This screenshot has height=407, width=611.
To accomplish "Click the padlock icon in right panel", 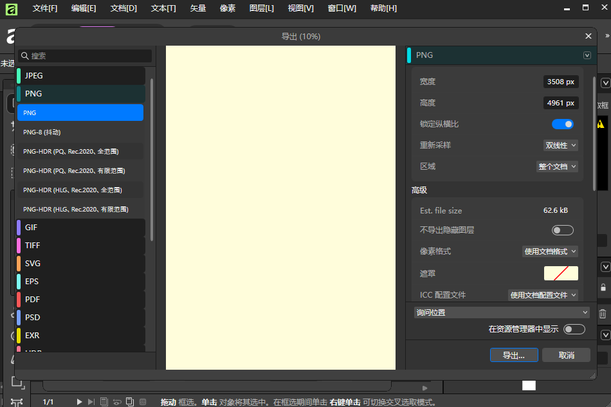I will point(603,287).
